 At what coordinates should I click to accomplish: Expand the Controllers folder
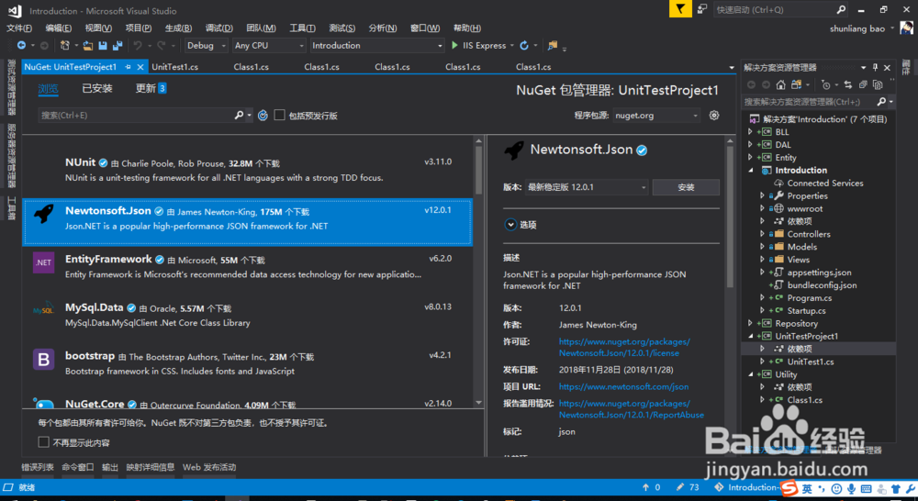762,234
